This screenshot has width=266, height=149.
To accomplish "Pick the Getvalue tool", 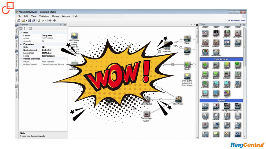I will (x=226, y=83).
